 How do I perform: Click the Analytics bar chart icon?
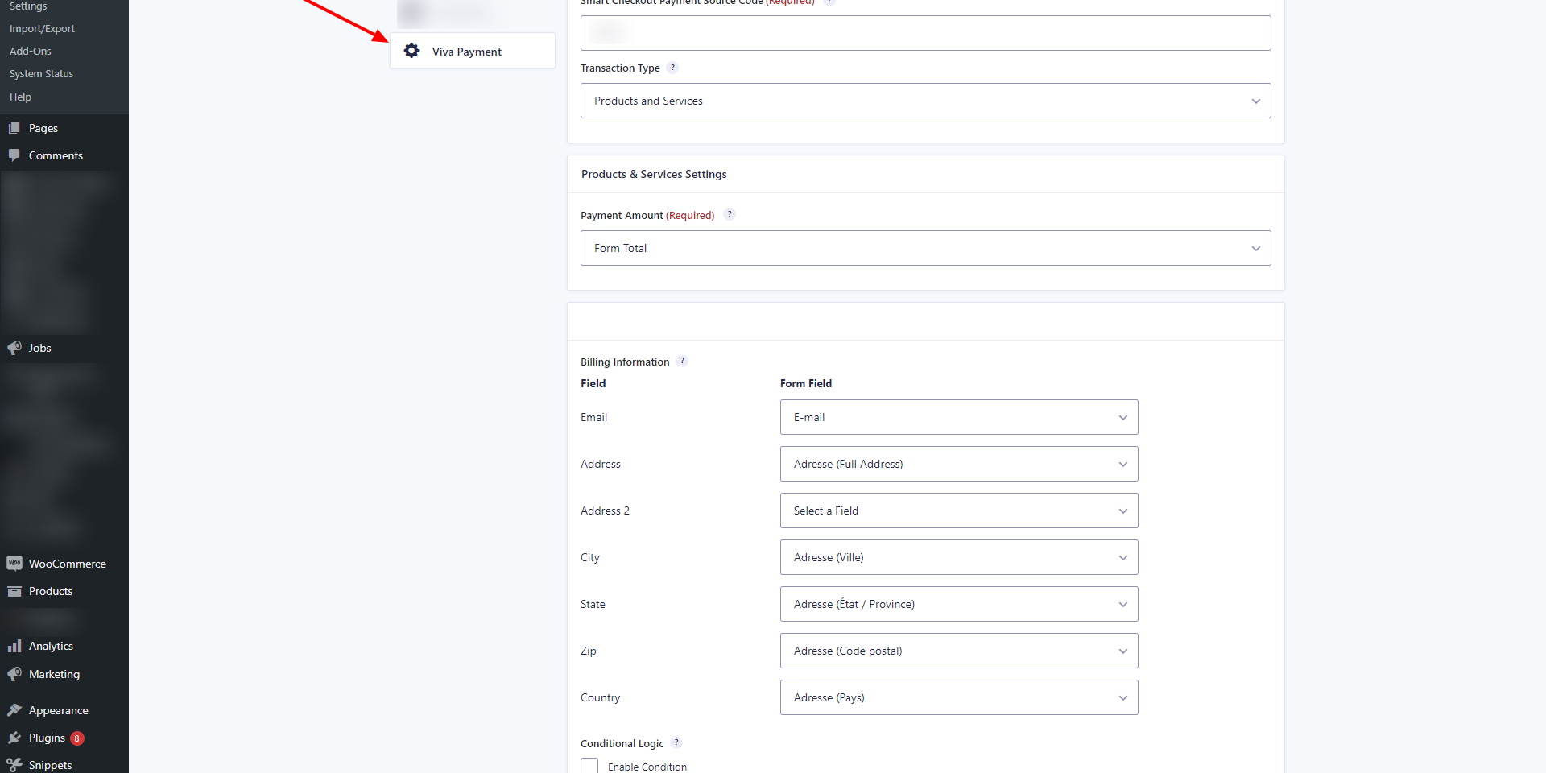point(14,646)
